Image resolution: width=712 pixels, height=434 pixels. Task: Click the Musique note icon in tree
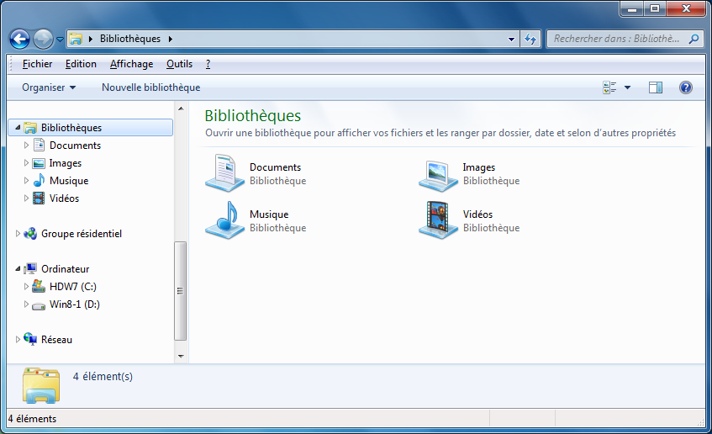pyautogui.click(x=39, y=181)
